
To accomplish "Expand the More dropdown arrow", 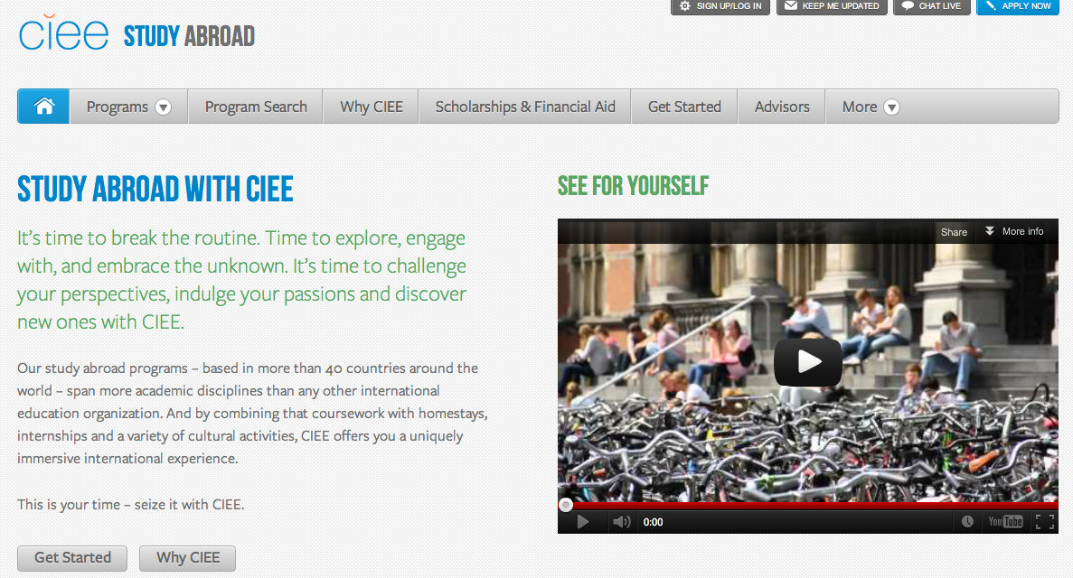I will click(x=891, y=107).
